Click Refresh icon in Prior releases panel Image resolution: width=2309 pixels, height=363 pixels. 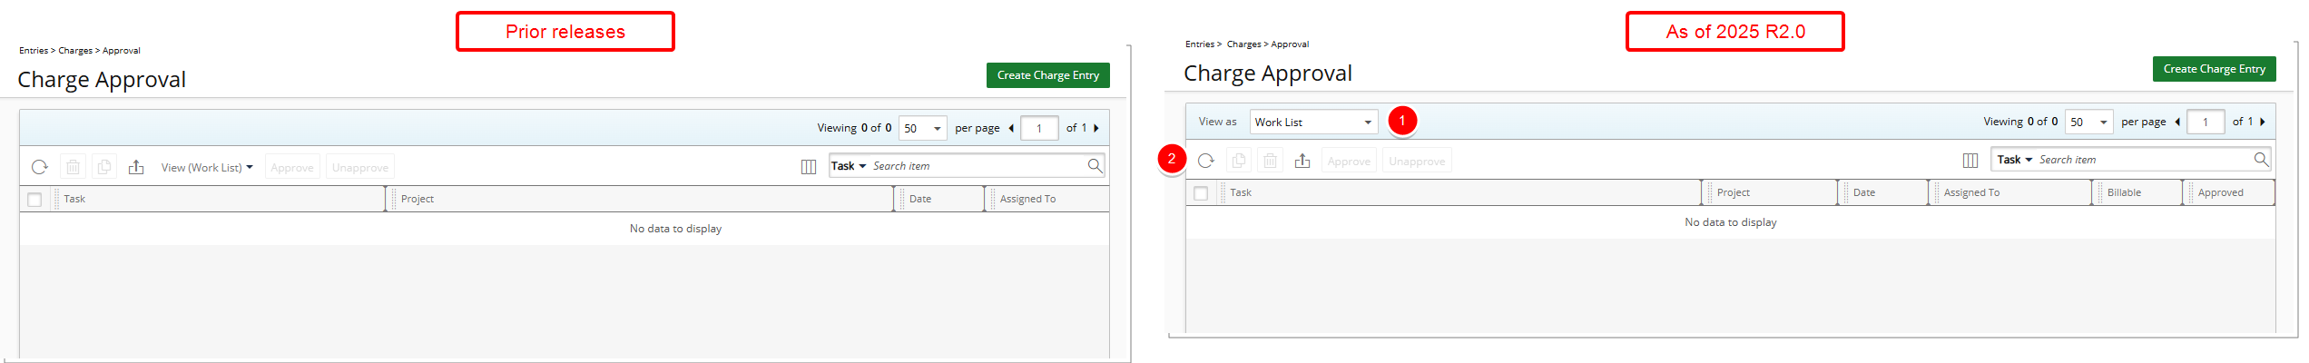point(40,167)
